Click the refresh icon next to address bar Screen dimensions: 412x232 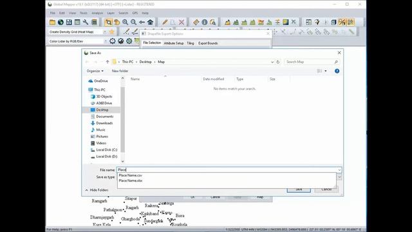pyautogui.click(x=278, y=62)
